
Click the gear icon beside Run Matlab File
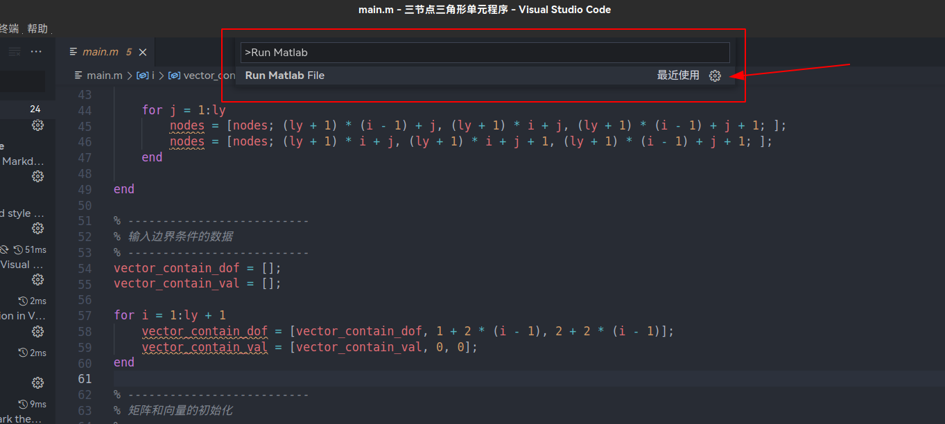pyautogui.click(x=715, y=76)
